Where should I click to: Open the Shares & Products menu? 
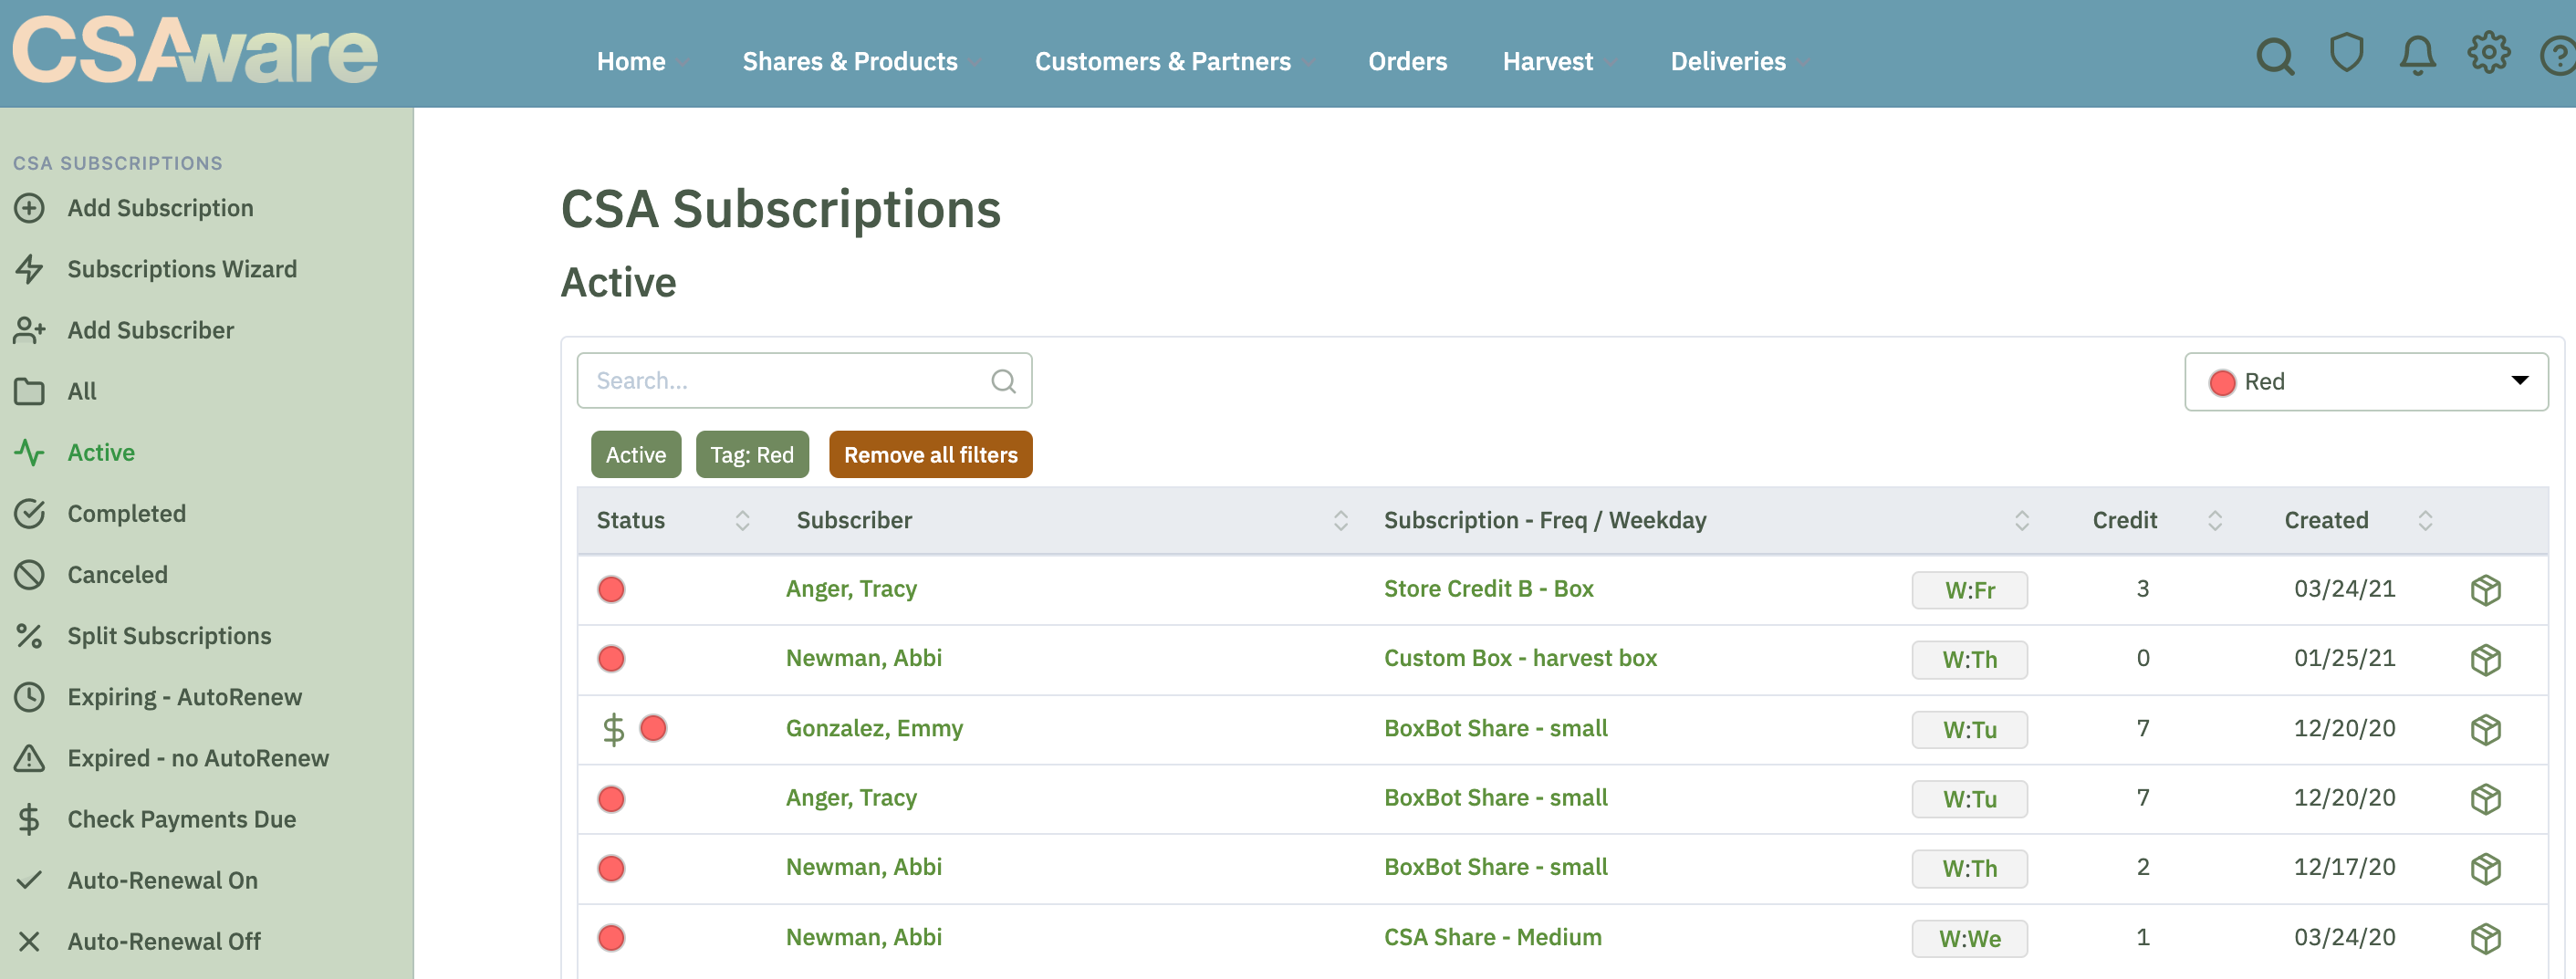pos(849,61)
